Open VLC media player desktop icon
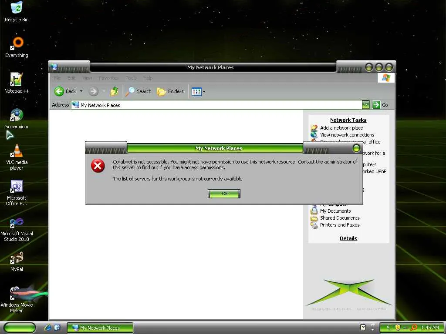 point(17,157)
